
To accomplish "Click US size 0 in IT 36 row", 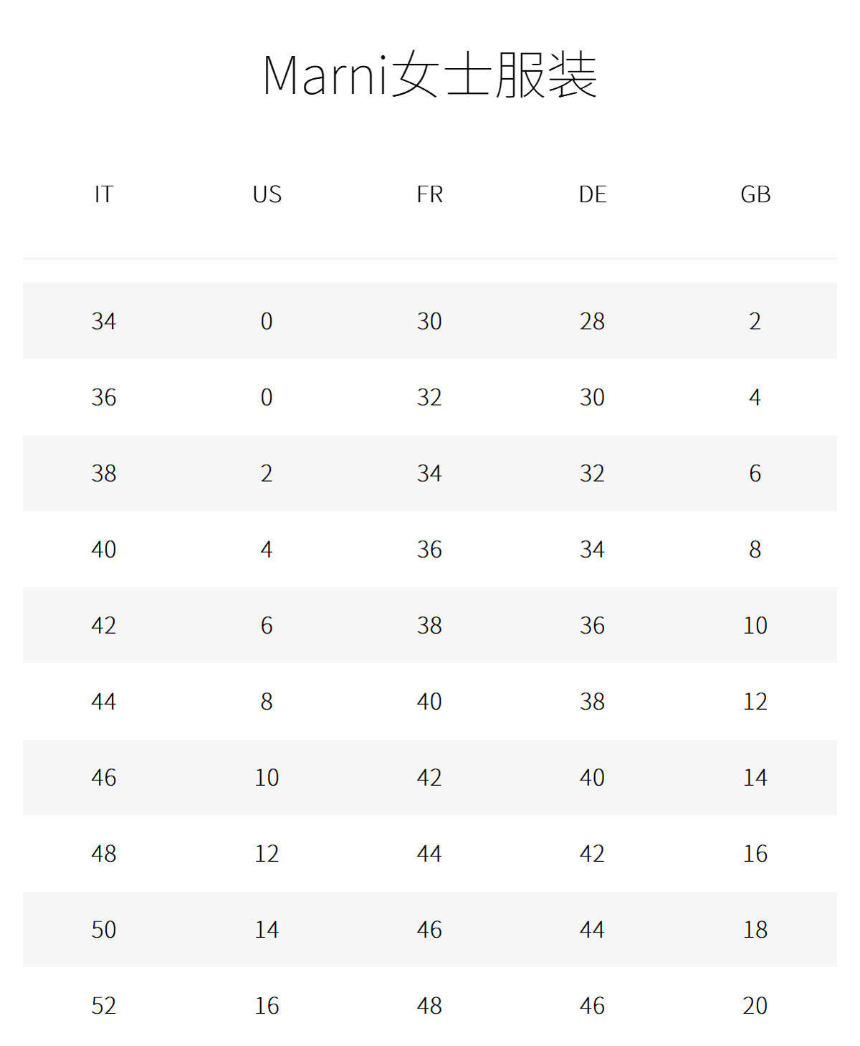I will click(267, 397).
